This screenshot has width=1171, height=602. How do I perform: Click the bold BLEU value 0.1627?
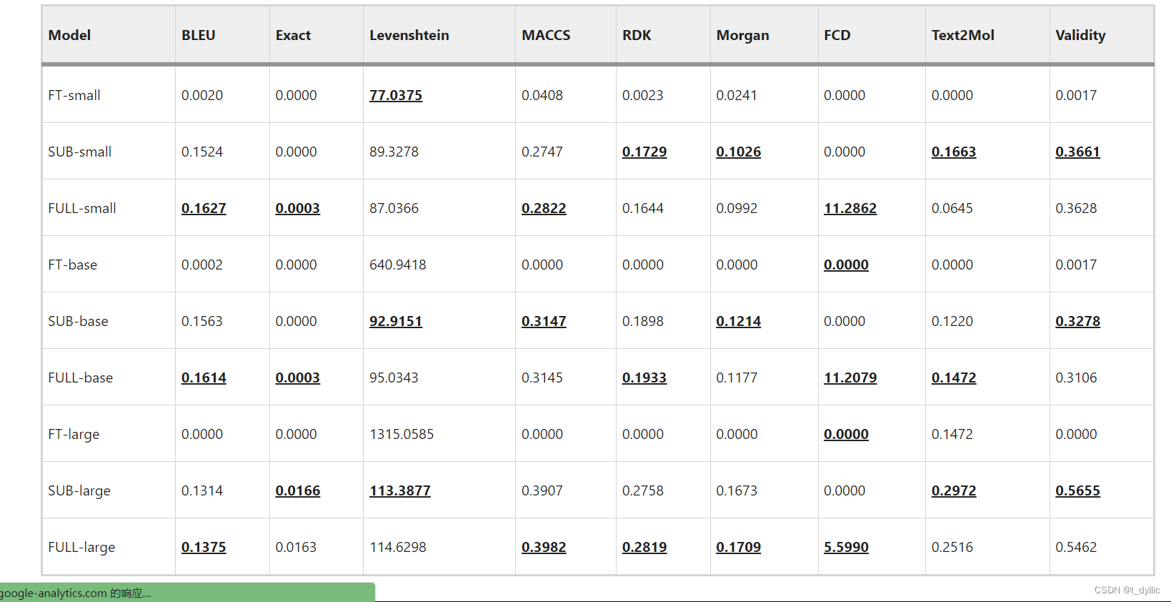[204, 208]
